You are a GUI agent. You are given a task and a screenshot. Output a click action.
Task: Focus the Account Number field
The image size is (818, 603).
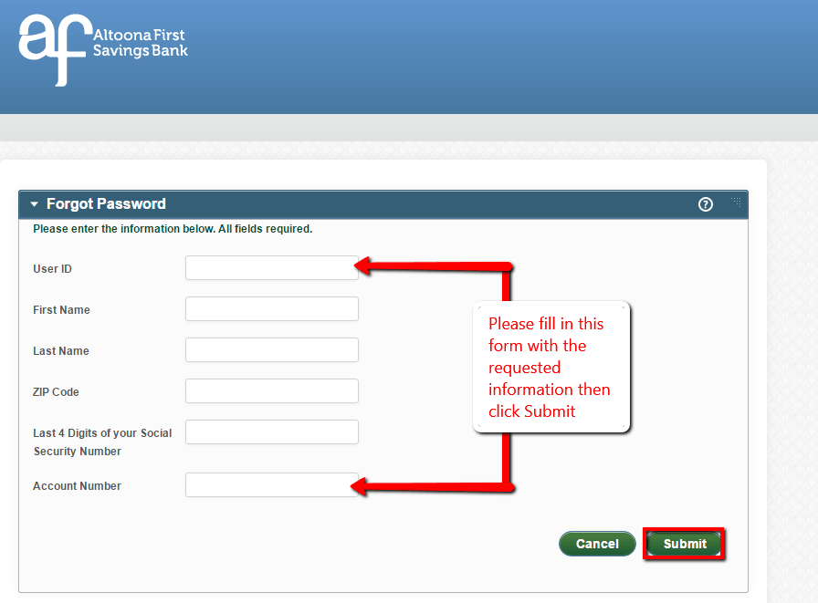tap(271, 484)
